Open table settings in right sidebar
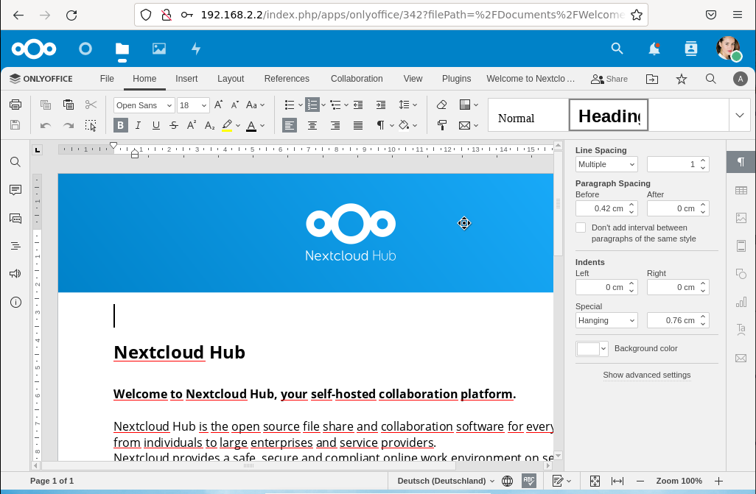The image size is (756, 494). [741, 191]
